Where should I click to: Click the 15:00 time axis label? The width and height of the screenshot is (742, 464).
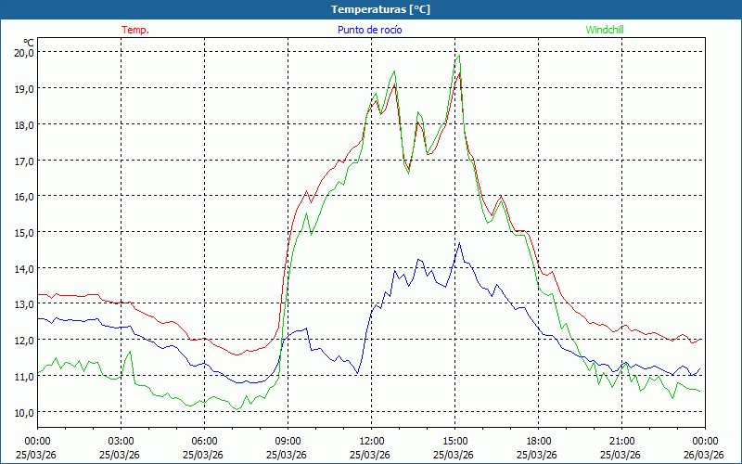(454, 441)
